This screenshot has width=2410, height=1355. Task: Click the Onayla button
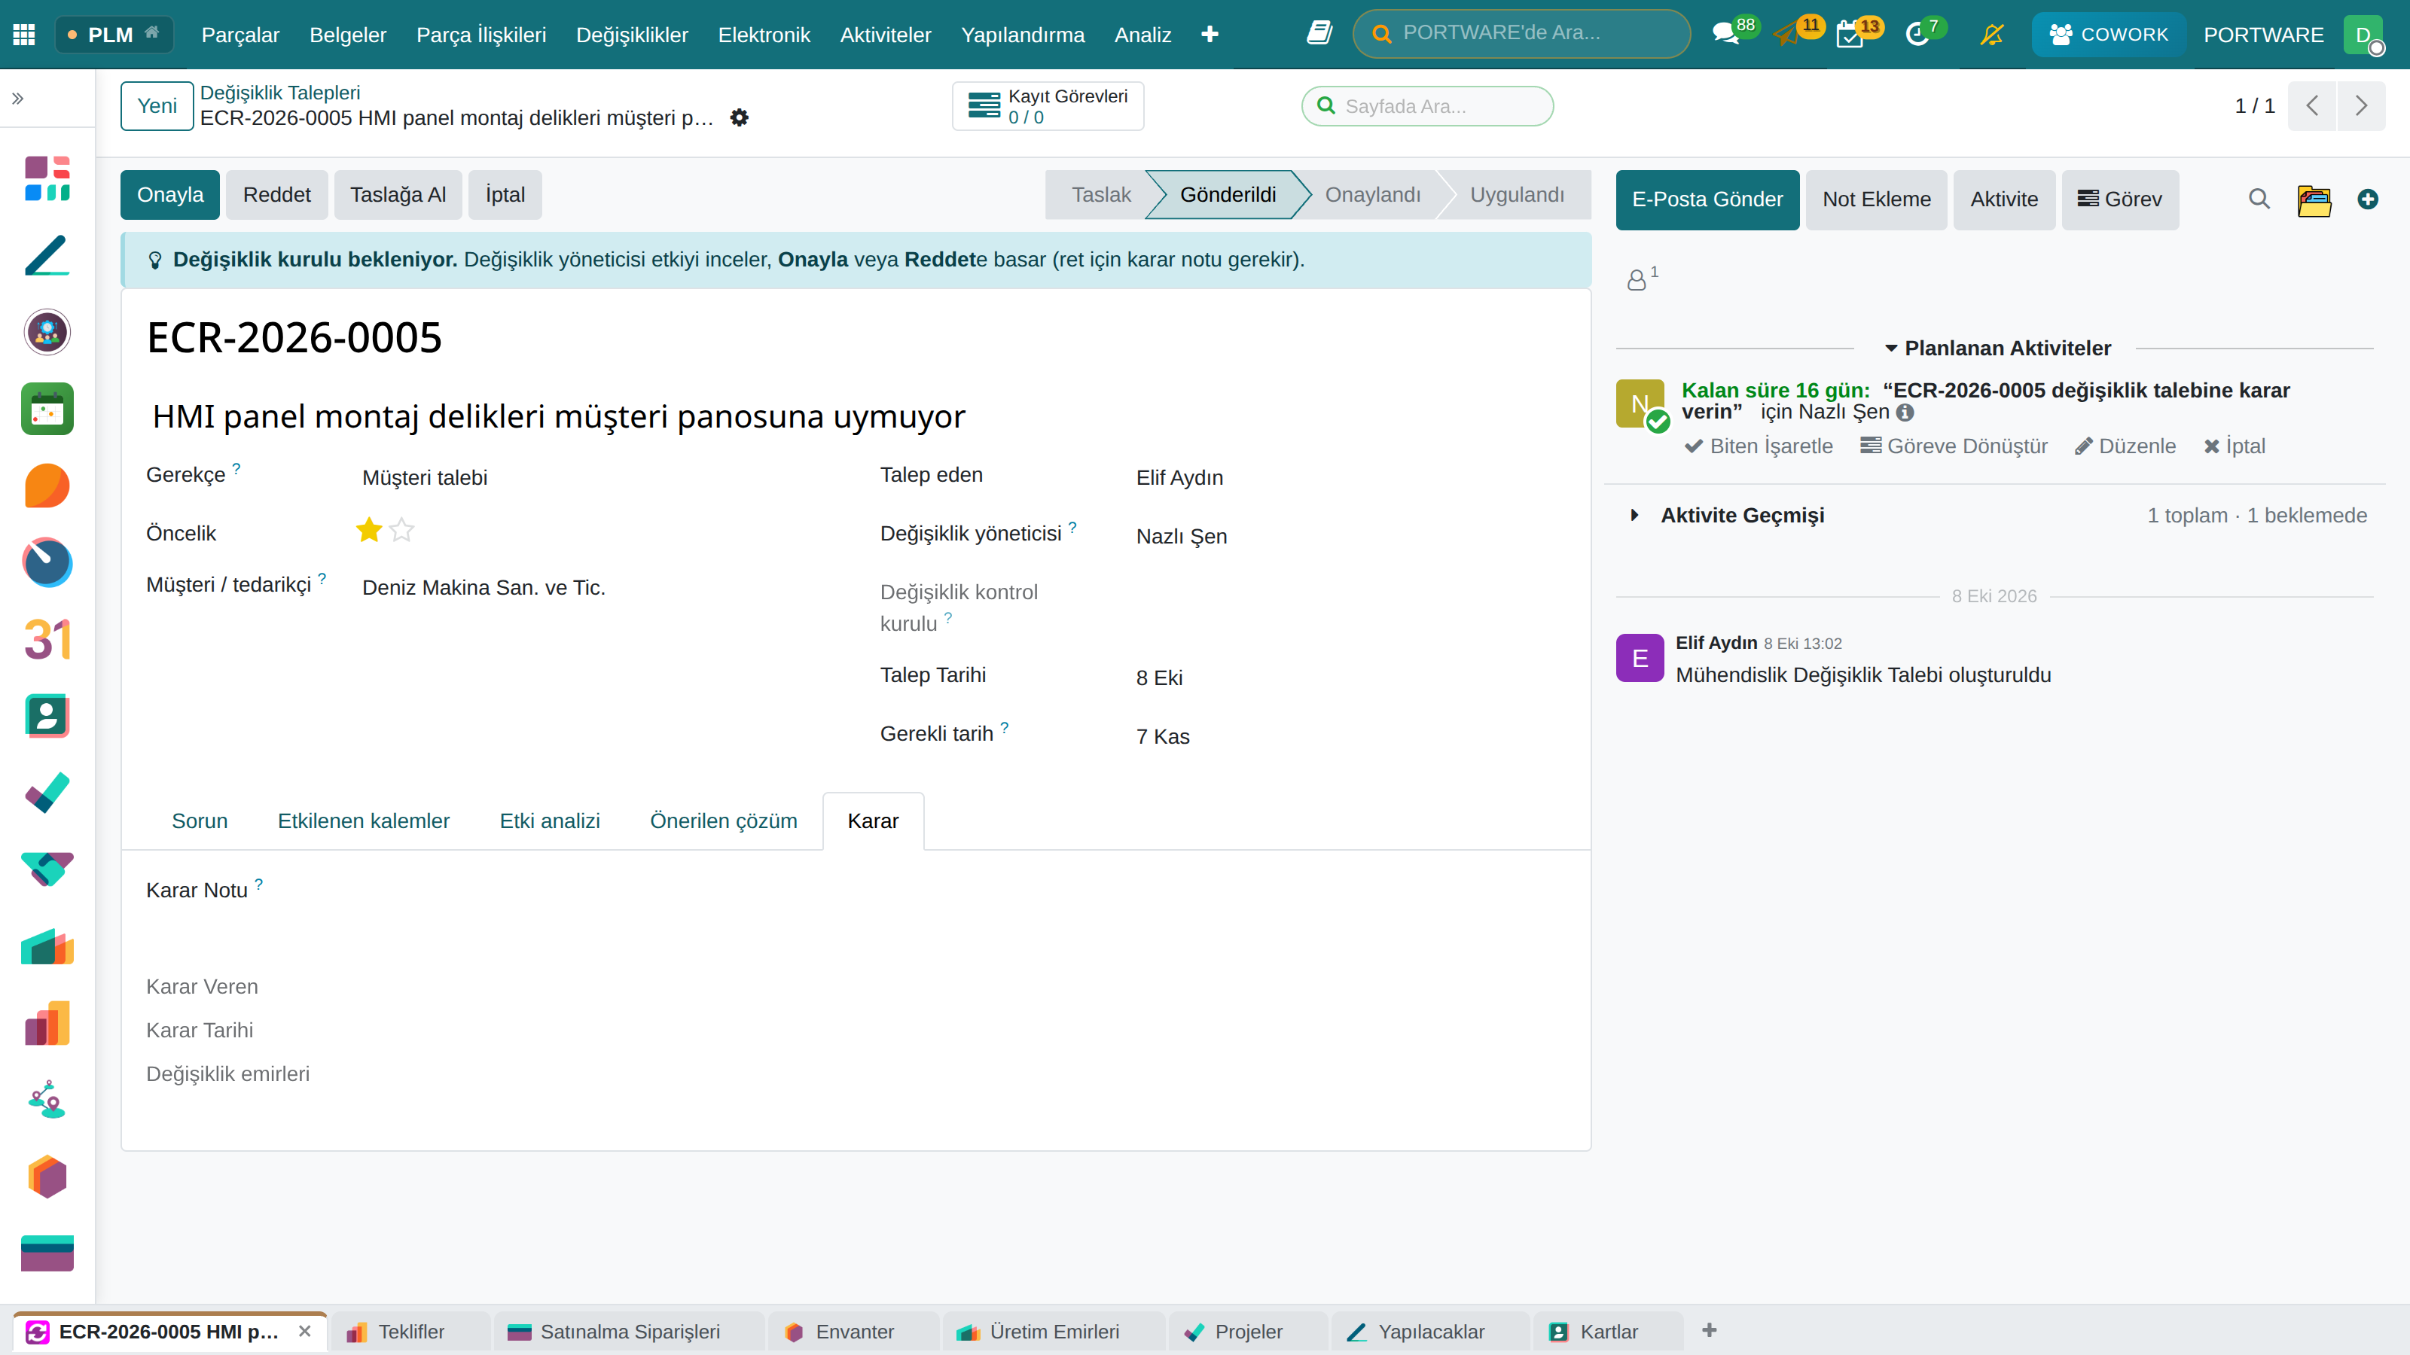(170, 194)
